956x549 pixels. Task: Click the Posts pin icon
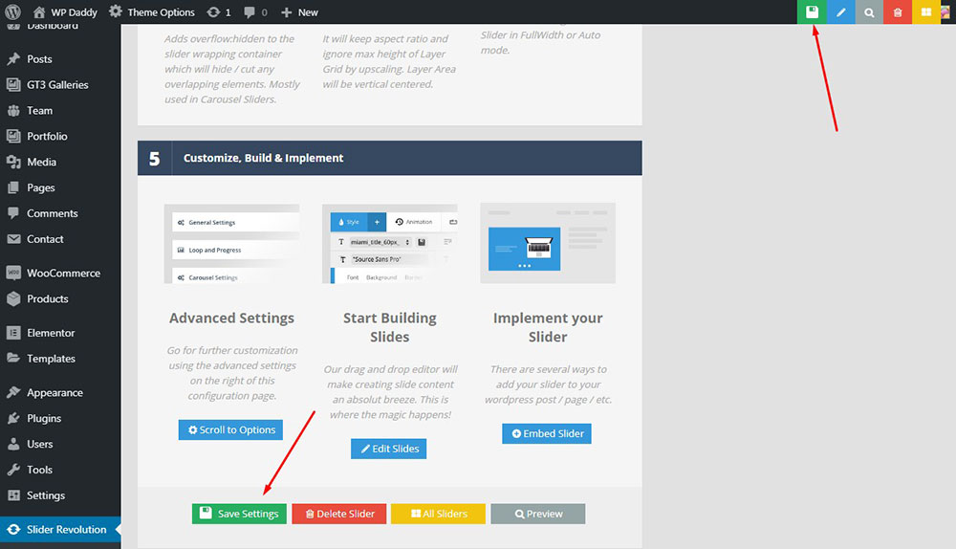tap(13, 59)
